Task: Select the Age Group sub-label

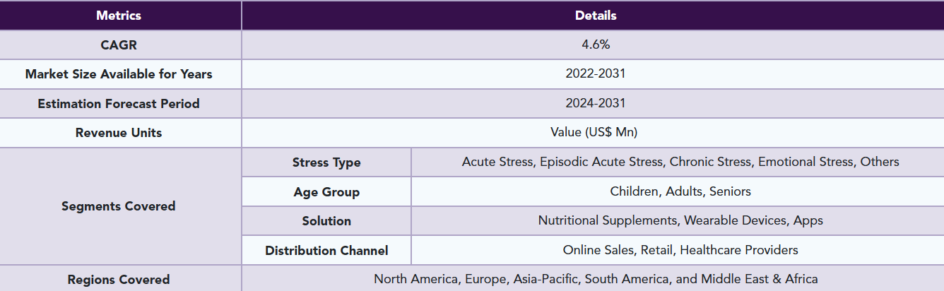Action: coord(326,192)
